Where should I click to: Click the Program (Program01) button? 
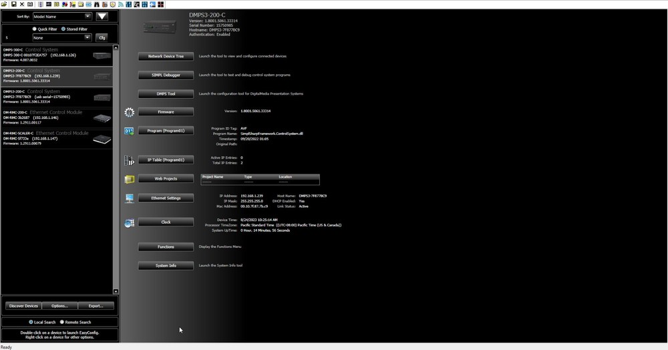point(166,131)
